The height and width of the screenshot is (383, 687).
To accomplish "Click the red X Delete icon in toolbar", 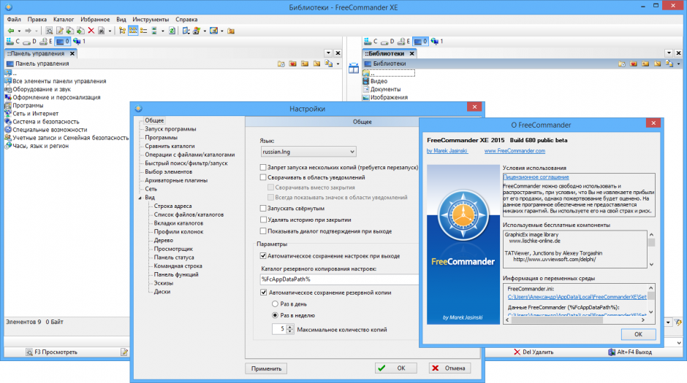I will (91, 31).
